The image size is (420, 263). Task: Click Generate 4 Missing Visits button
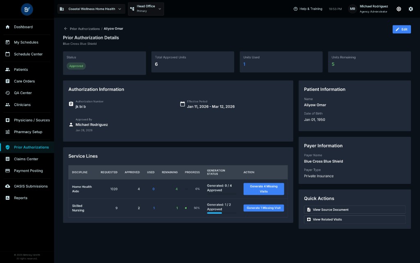pos(264,189)
